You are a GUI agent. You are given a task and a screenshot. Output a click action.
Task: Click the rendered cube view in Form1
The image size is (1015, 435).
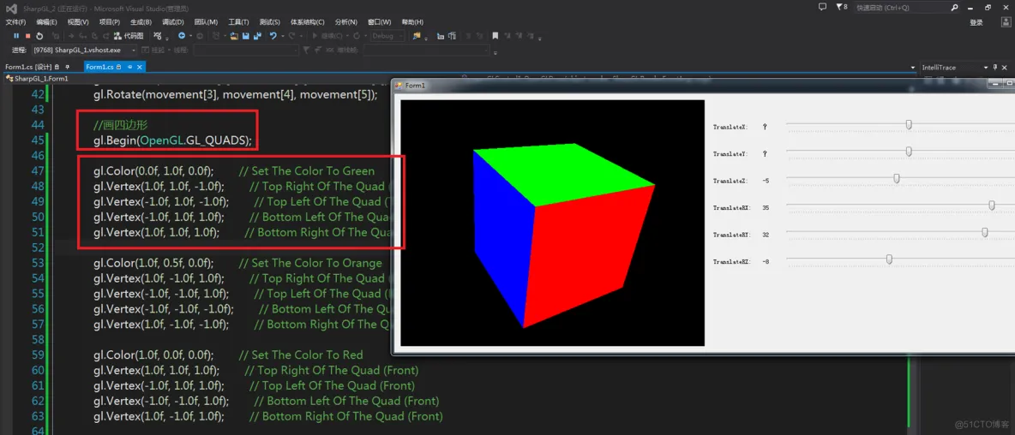pyautogui.click(x=552, y=223)
